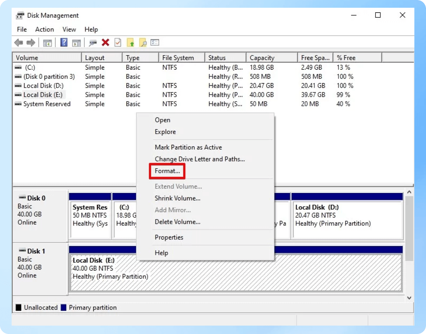426x334 pixels.
Task: Choose Open from the context menu
Action: (x=206, y=120)
